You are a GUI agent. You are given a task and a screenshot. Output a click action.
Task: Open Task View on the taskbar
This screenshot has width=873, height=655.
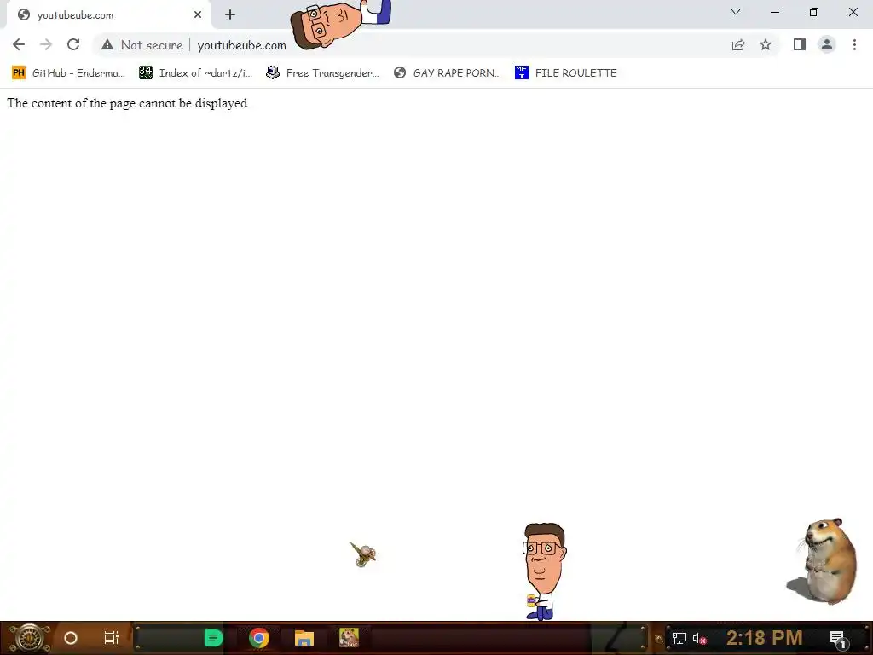point(112,638)
